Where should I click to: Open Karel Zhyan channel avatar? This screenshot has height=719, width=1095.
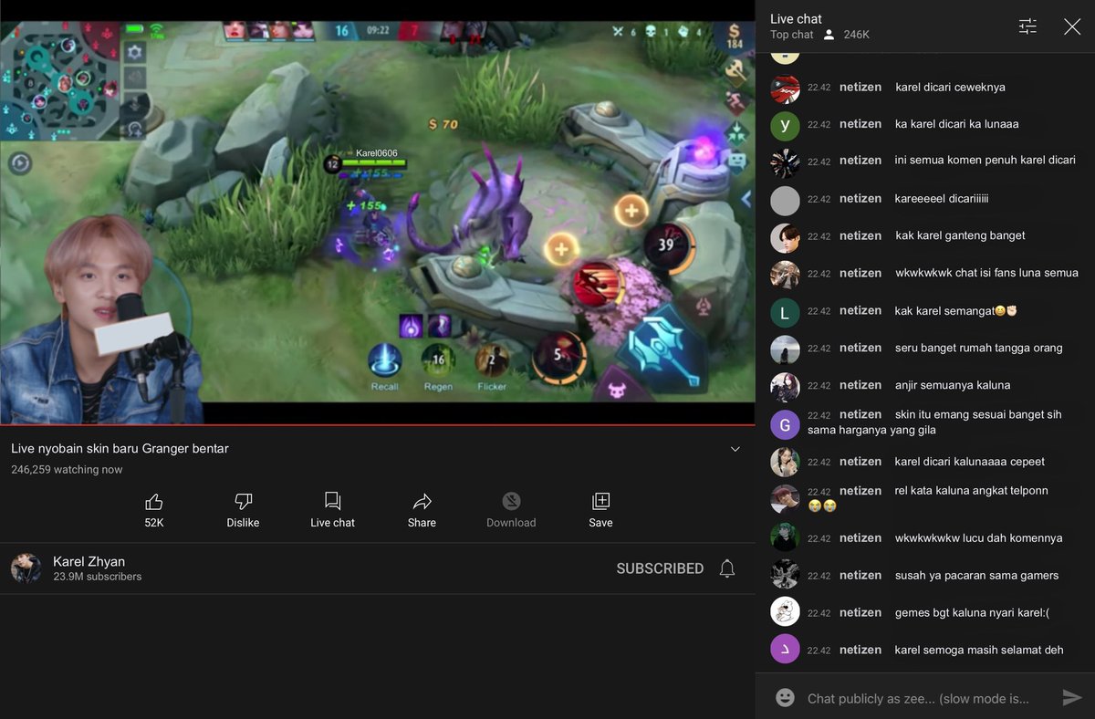[x=26, y=568]
